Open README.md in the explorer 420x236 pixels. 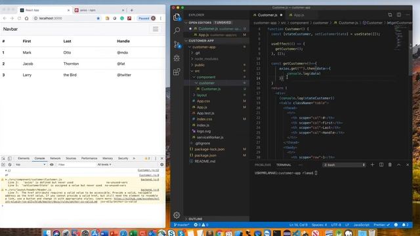217,161
